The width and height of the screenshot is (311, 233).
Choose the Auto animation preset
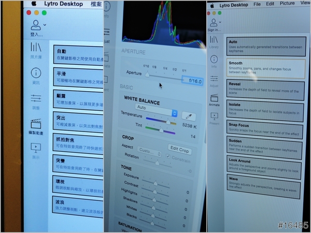click(x=266, y=47)
